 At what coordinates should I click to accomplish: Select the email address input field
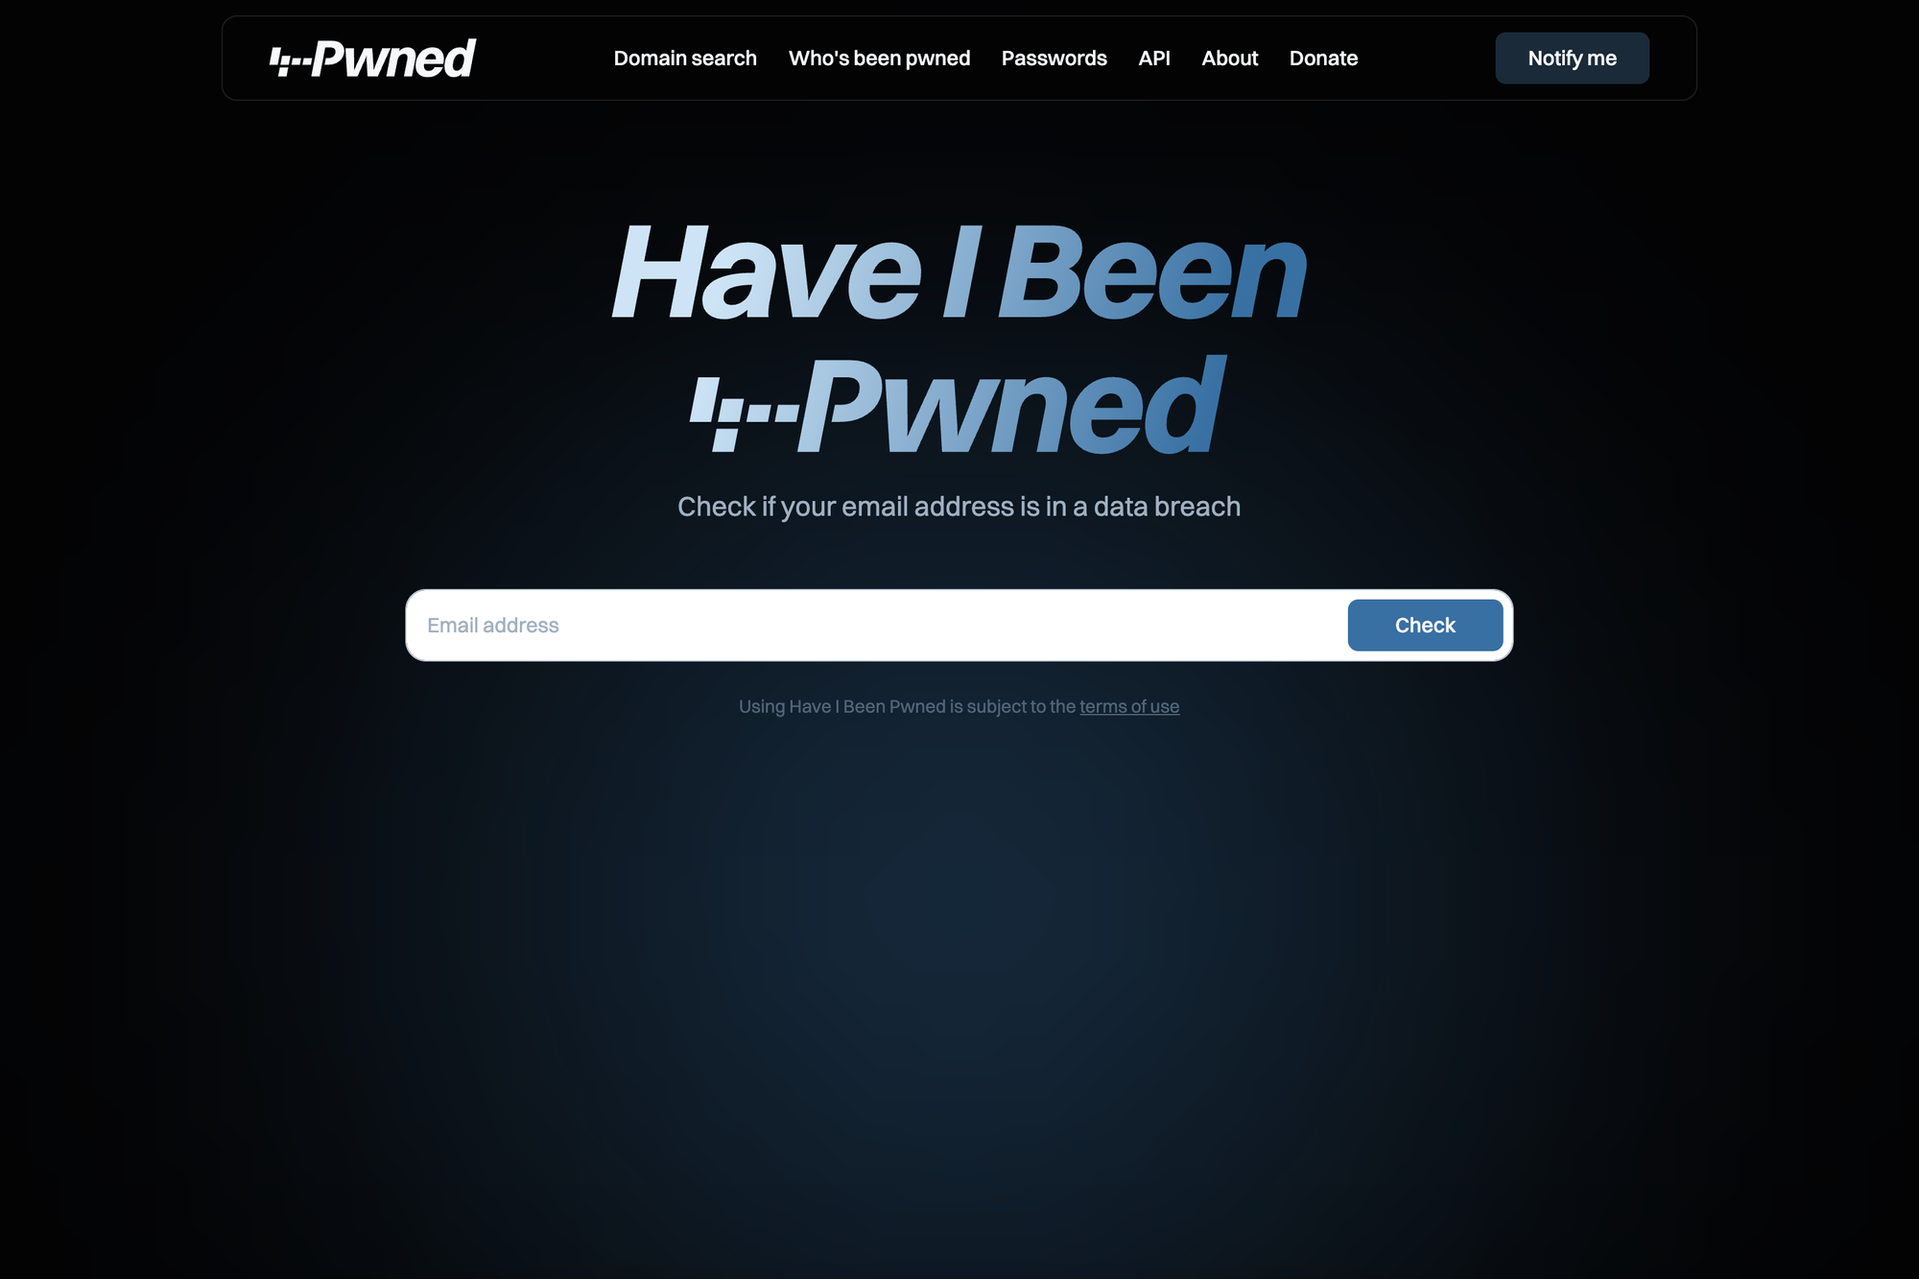876,624
